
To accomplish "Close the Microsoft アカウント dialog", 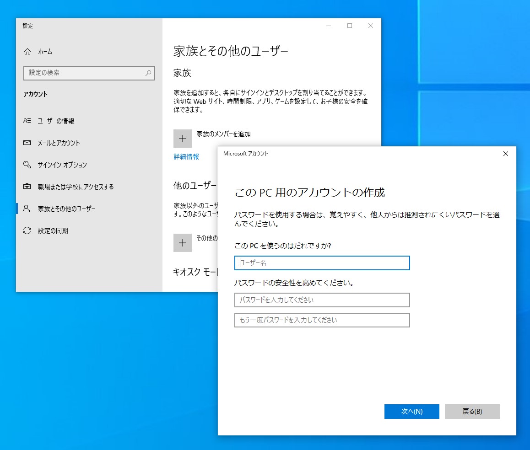I will tap(505, 154).
